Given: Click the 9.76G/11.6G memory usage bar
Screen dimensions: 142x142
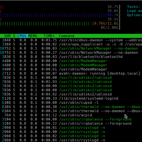Looking at the screenshot, I should click(x=60, y=23).
